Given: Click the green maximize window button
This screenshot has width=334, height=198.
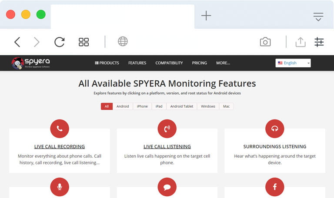Looking at the screenshot, I should pyautogui.click(x=41, y=14).
